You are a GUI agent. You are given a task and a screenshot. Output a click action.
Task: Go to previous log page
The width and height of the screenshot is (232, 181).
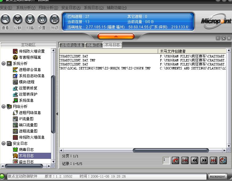[195, 160]
